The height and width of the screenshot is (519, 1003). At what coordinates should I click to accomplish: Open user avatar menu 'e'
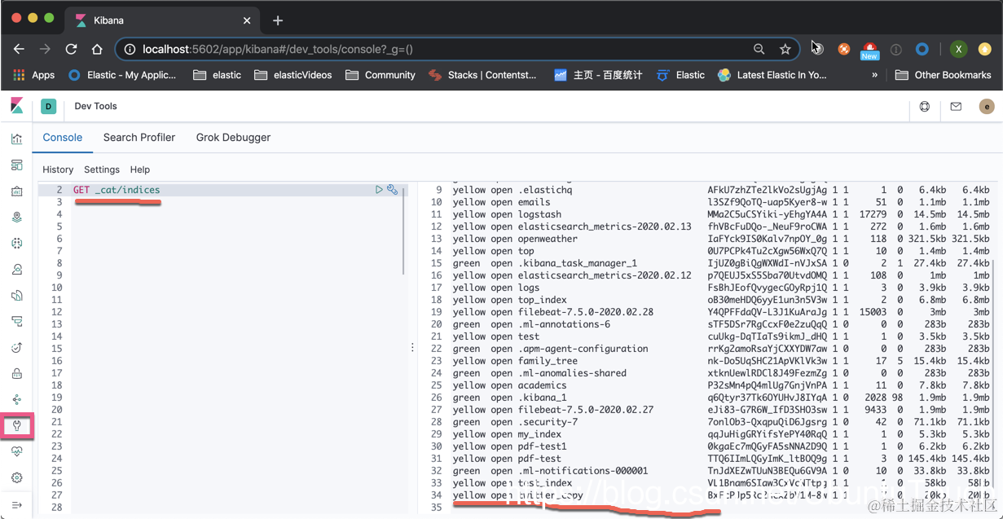(x=987, y=106)
